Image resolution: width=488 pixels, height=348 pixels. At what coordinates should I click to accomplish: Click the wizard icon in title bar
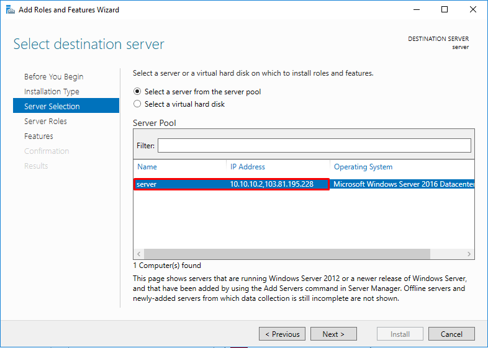coord(11,10)
